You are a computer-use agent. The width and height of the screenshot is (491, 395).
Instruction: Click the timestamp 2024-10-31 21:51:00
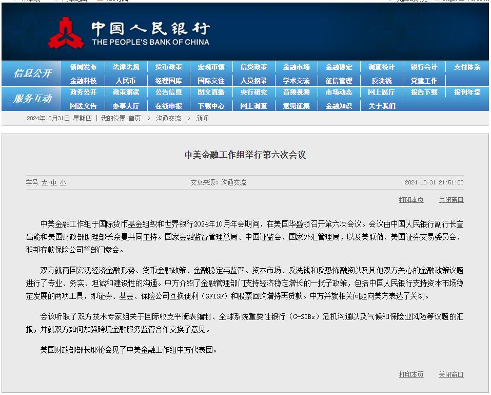click(434, 182)
